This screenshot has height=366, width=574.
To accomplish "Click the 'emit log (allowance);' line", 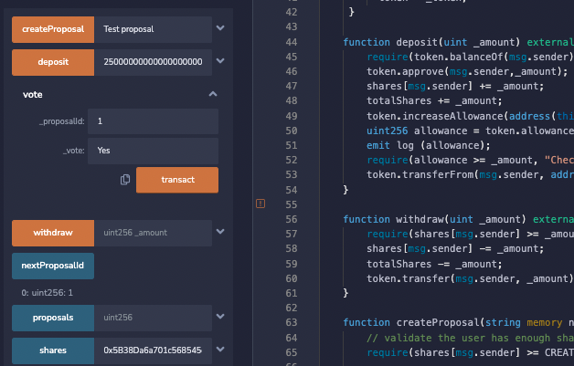I will pyautogui.click(x=429, y=145).
